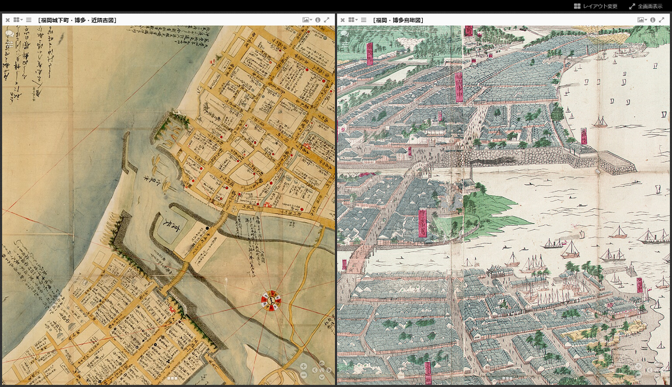Pan down on the 福岡城下町 map
The width and height of the screenshot is (672, 387).
(x=322, y=376)
